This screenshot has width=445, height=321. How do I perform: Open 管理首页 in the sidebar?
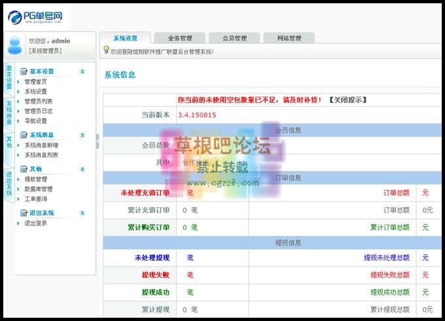pos(35,82)
